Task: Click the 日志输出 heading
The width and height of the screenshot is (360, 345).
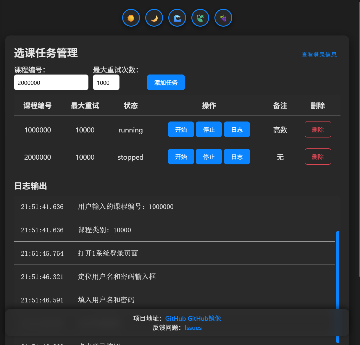Action: (x=31, y=186)
